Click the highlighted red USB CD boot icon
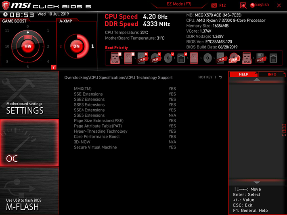 (234, 58)
